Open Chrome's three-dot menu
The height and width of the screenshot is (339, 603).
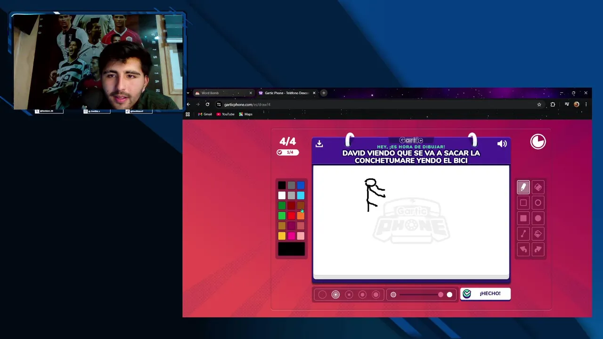(x=586, y=105)
